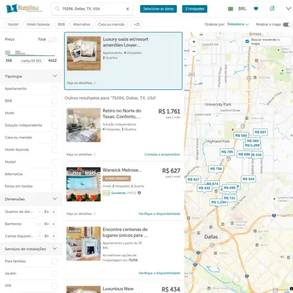Decrease Quartos de dormir count

coord(39,212)
